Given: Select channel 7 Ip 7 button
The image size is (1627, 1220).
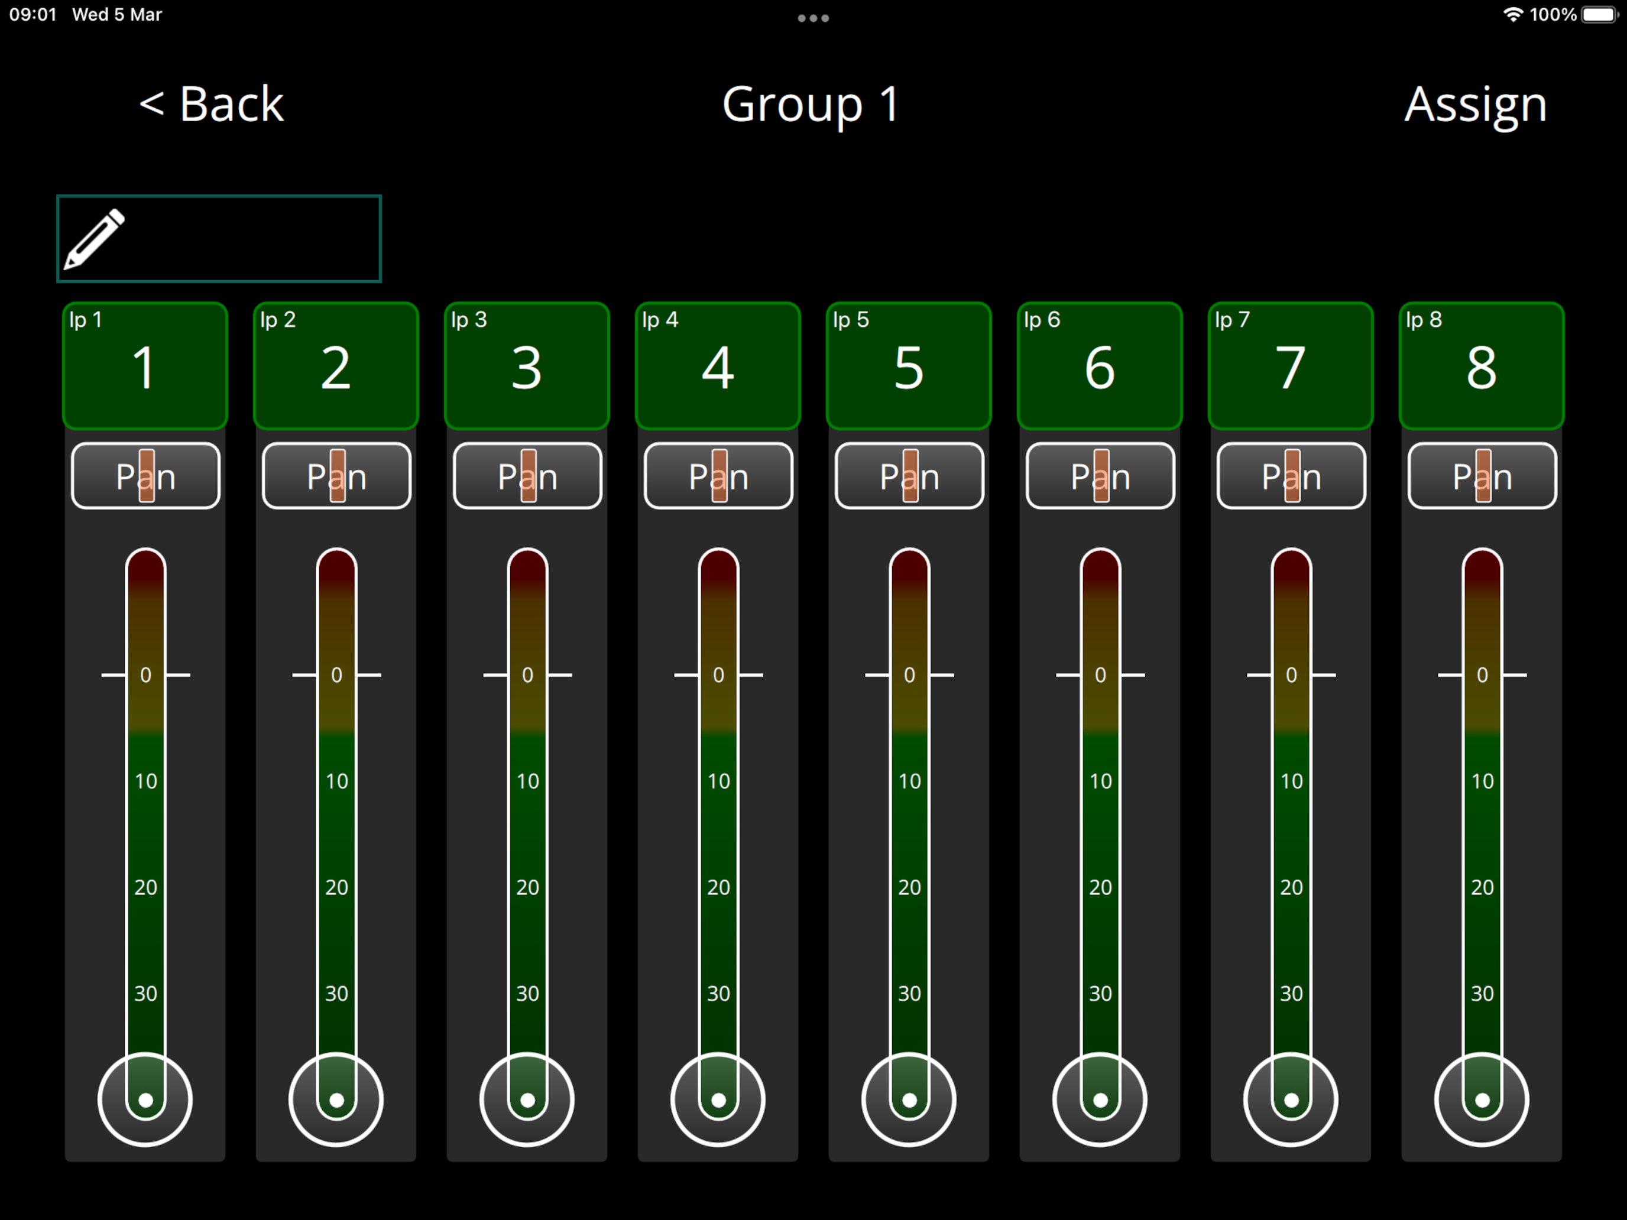Looking at the screenshot, I should point(1291,365).
